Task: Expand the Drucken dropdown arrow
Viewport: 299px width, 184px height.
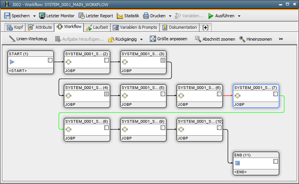Action: (x=170, y=16)
